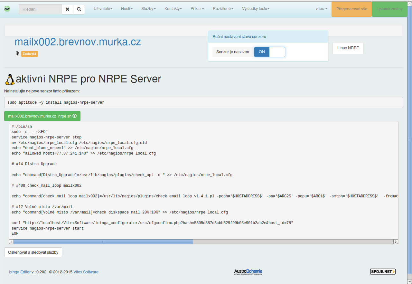Click the AustroBohemia logo
The image size is (412, 284).
pyautogui.click(x=248, y=272)
